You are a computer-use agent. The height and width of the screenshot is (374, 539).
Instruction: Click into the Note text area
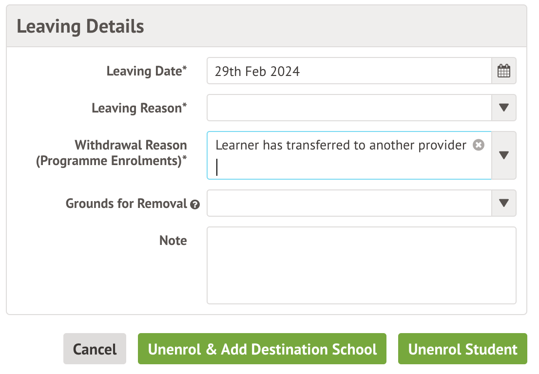click(x=361, y=265)
